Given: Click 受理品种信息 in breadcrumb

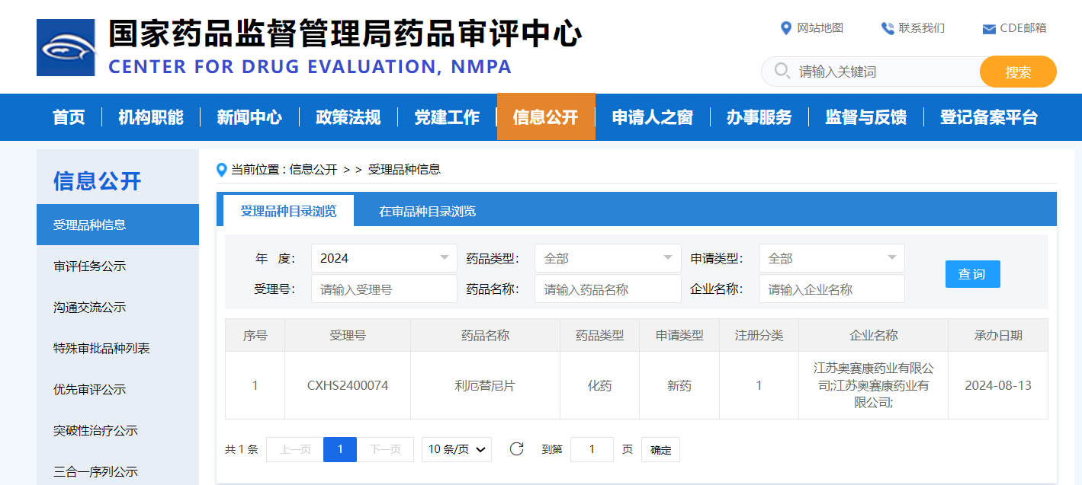Looking at the screenshot, I should [404, 170].
